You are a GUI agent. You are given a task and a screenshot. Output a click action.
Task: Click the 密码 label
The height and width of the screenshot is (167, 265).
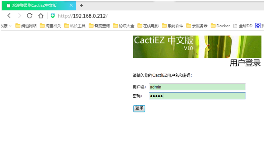(x=137, y=96)
